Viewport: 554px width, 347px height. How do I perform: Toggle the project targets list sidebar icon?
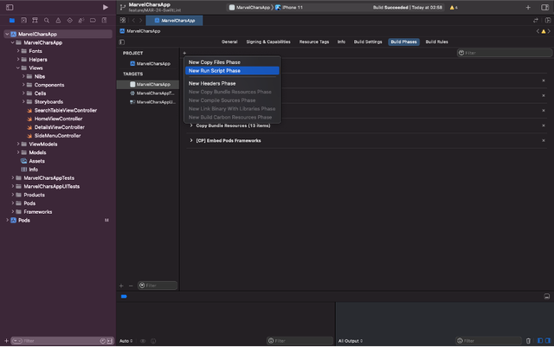[x=122, y=42]
